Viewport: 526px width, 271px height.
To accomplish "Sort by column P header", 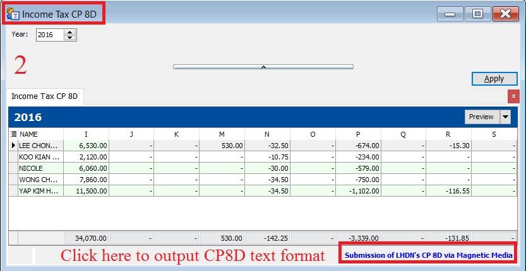I will (358, 134).
